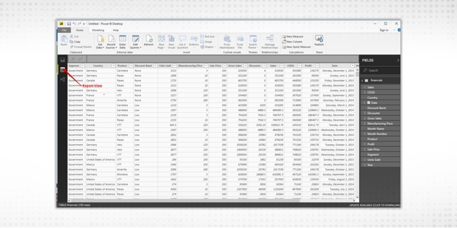Open Profit column filter dropdown
The height and width of the screenshot is (228, 457).
pyautogui.click(x=317, y=66)
